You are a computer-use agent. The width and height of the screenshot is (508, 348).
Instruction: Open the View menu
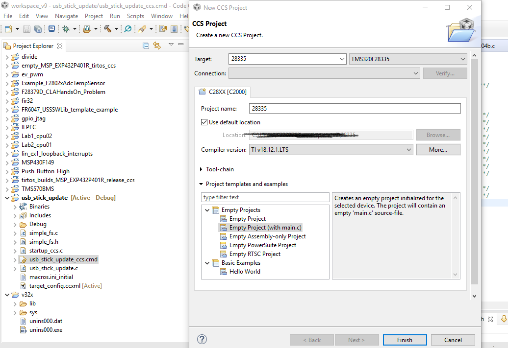tap(42, 16)
